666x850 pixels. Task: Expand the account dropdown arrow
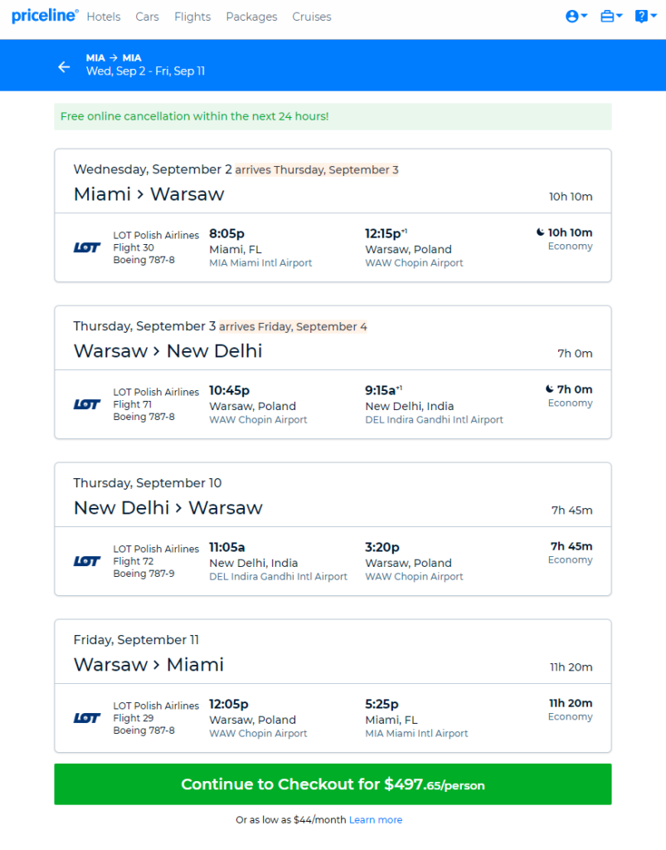pyautogui.click(x=584, y=17)
